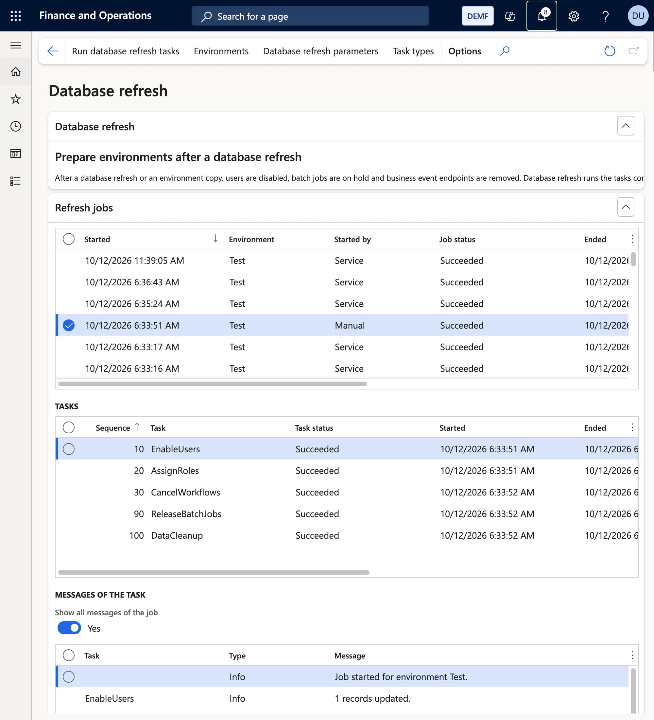Sort by the Started column header
The height and width of the screenshot is (720, 654).
click(97, 239)
